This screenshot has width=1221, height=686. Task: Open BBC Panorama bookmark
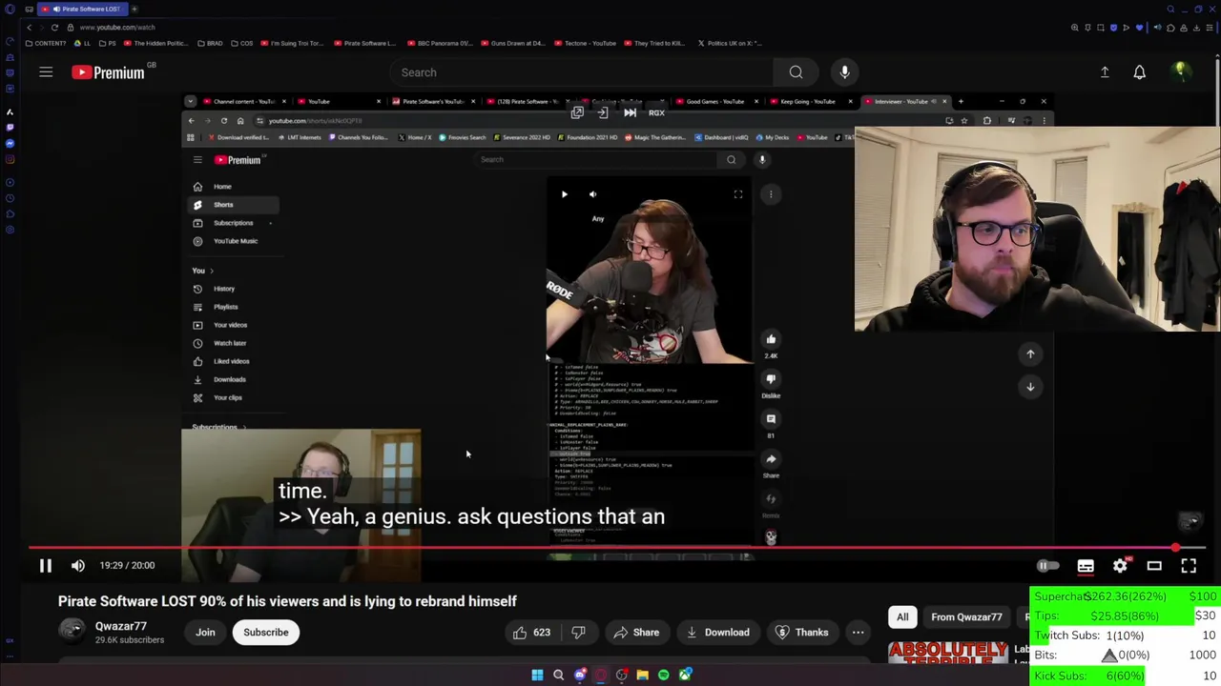pos(440,43)
